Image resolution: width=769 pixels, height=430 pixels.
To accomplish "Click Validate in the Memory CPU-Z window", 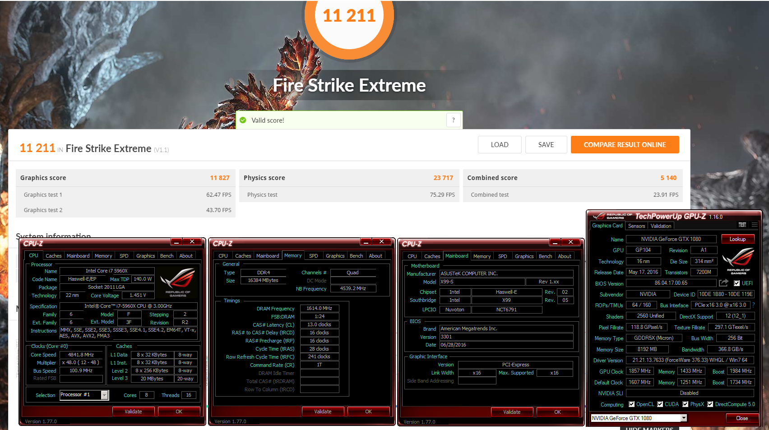I will pyautogui.click(x=323, y=412).
